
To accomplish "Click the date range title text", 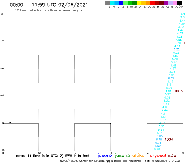I will pyautogui.click(x=49, y=5).
